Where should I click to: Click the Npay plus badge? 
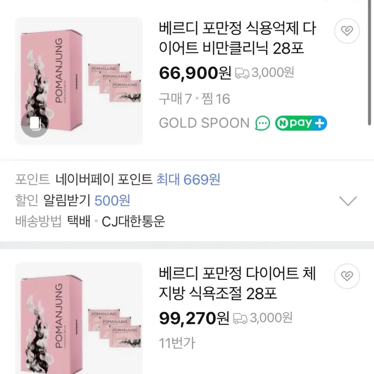[x=301, y=123]
